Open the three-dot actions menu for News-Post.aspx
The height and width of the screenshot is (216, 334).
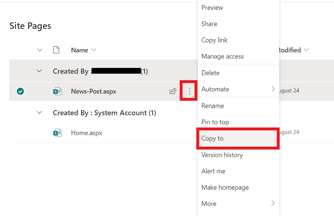(190, 91)
